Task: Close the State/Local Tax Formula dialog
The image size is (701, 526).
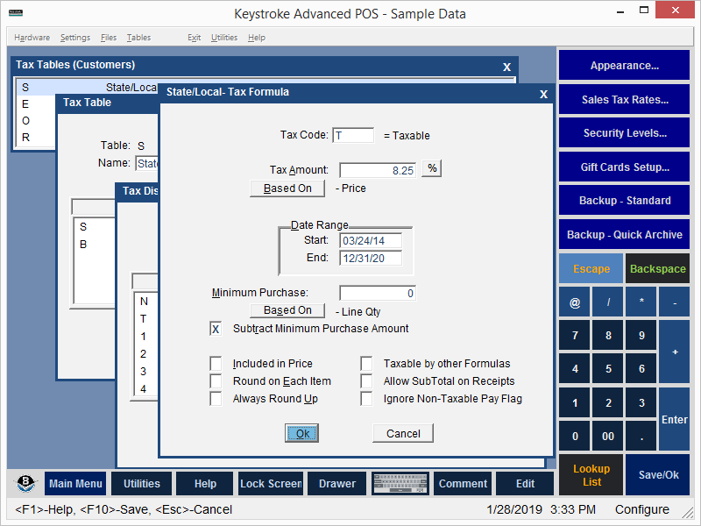Action: tap(543, 94)
